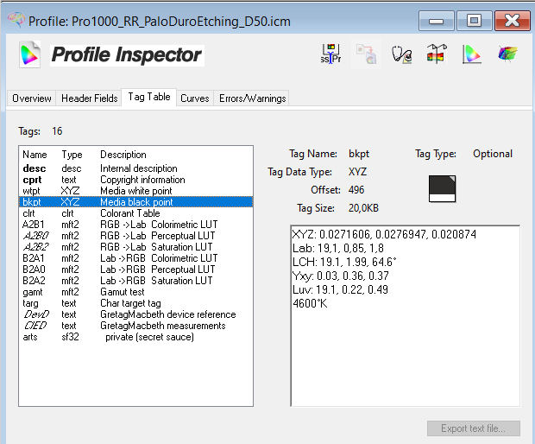
Task: Click the grayed-out image conversion toolbar icon
Action: (x=366, y=54)
